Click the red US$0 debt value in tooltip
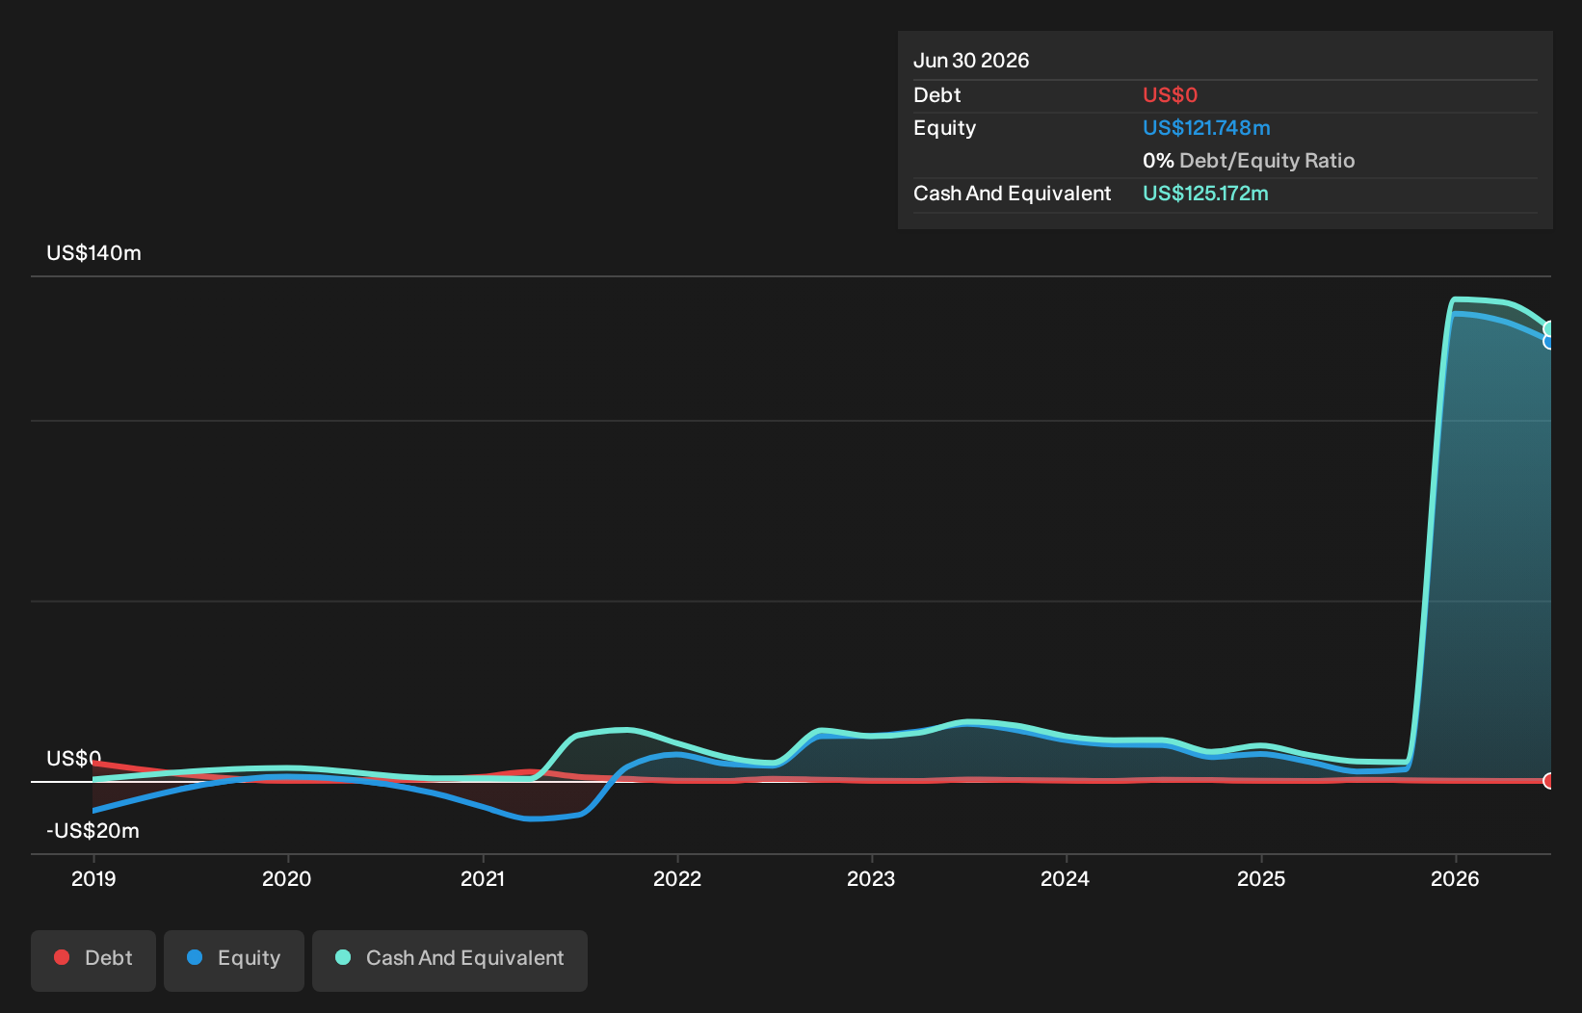Viewport: 1582px width, 1013px height. (x=1170, y=95)
